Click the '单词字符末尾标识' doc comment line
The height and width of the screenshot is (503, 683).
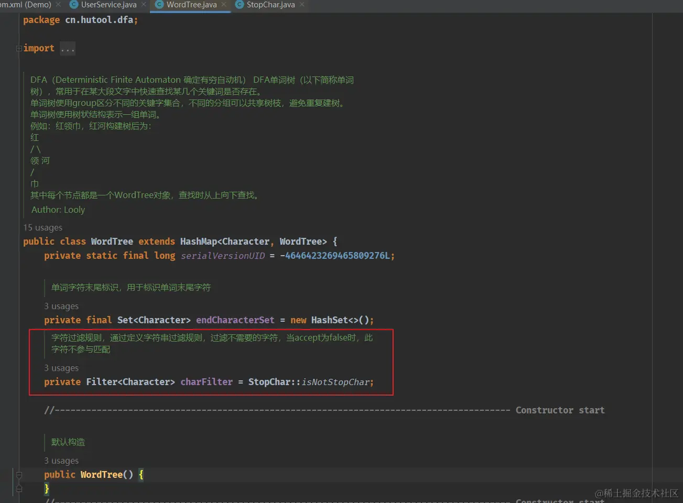pyautogui.click(x=131, y=288)
